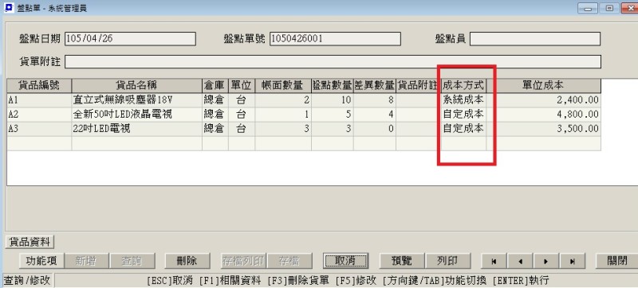Click difference quantity 8 cell
Image resolution: width=638 pixels, height=288 pixels.
374,100
